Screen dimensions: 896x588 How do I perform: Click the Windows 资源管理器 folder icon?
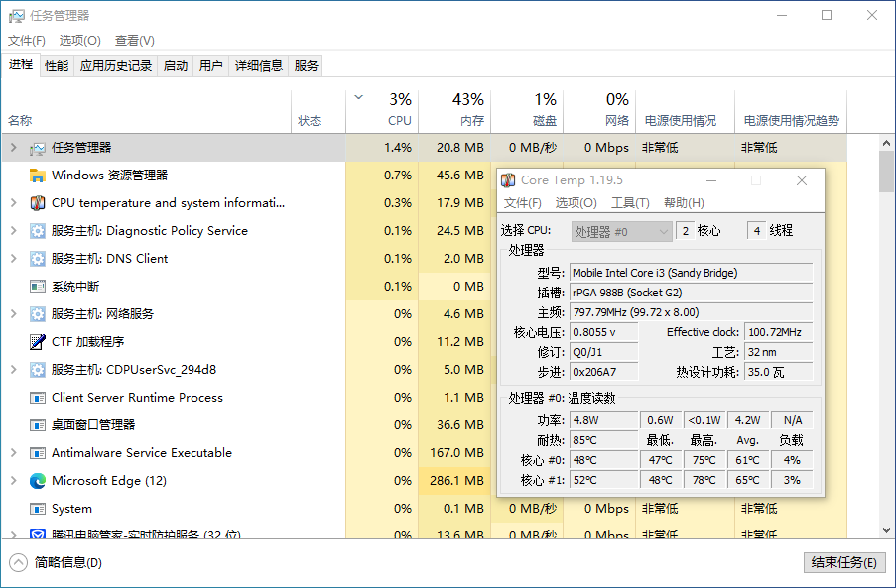point(38,176)
